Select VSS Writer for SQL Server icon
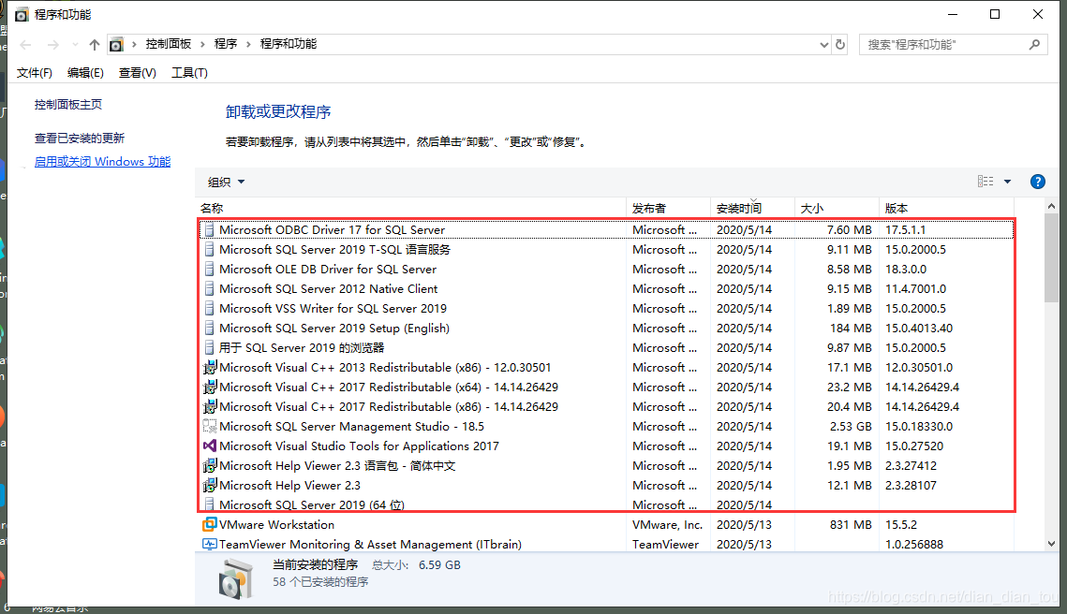This screenshot has height=614, width=1067. click(209, 309)
